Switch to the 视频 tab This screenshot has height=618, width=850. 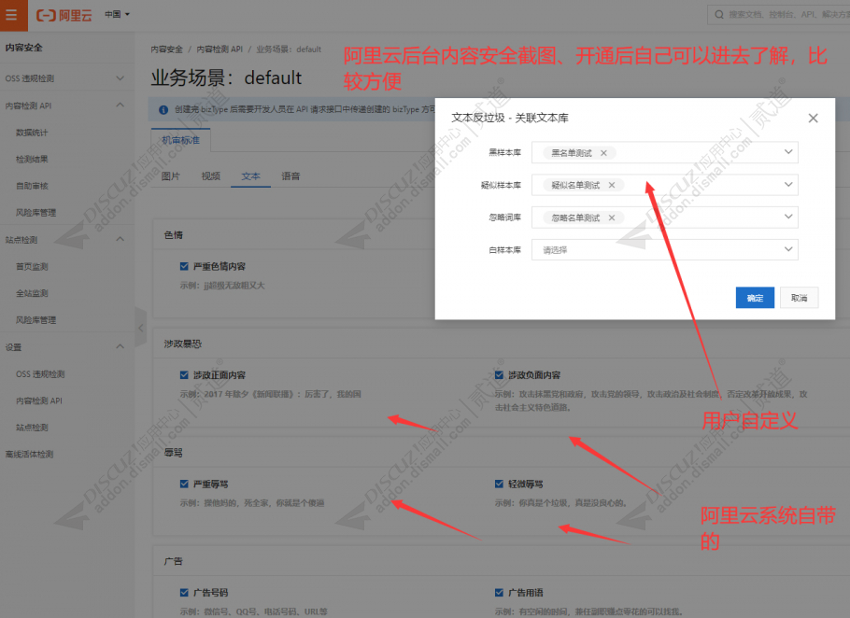[211, 176]
